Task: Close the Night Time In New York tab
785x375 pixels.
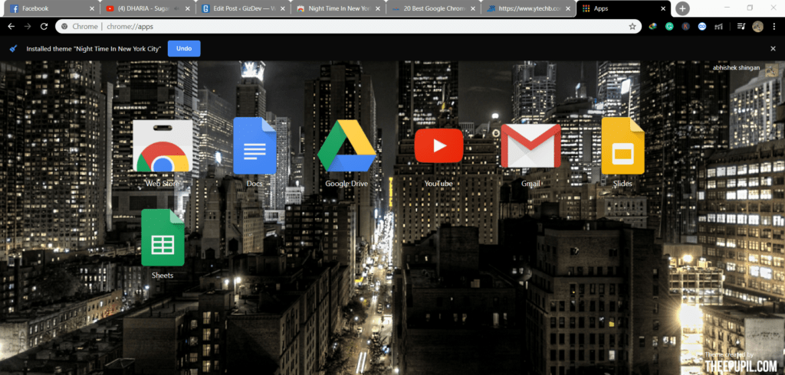Action: coord(377,8)
